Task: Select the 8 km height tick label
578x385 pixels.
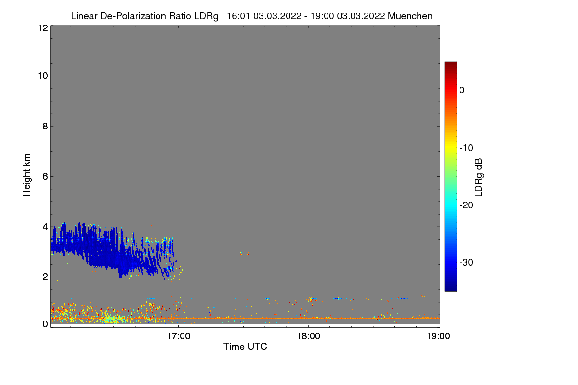Action: (x=45, y=126)
